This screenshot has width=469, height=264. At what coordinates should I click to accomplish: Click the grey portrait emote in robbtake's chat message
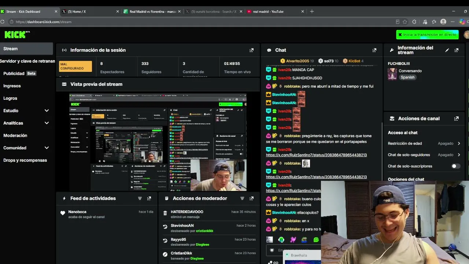306,164
